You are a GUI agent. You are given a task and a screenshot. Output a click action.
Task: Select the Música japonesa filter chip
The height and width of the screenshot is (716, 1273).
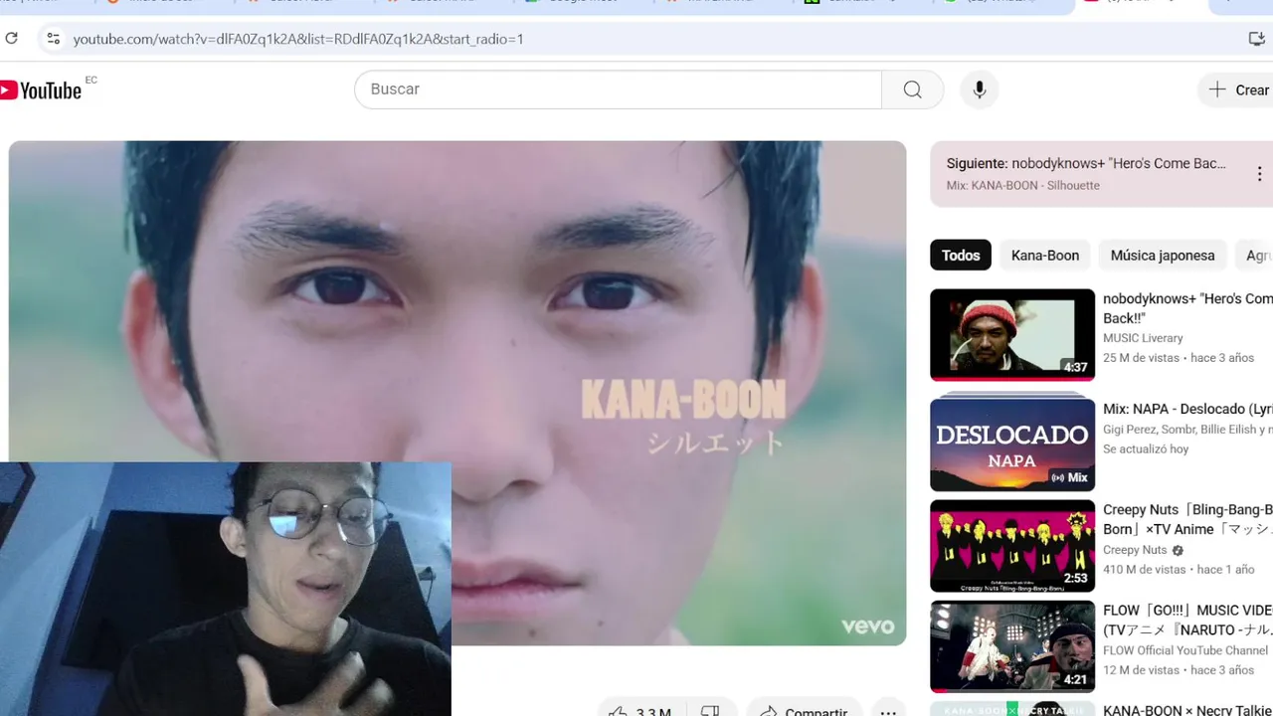pyautogui.click(x=1162, y=256)
